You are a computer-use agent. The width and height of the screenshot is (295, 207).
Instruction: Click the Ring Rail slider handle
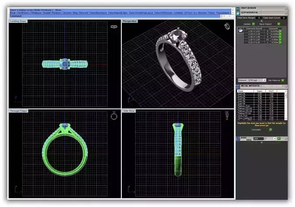(x=262, y=143)
